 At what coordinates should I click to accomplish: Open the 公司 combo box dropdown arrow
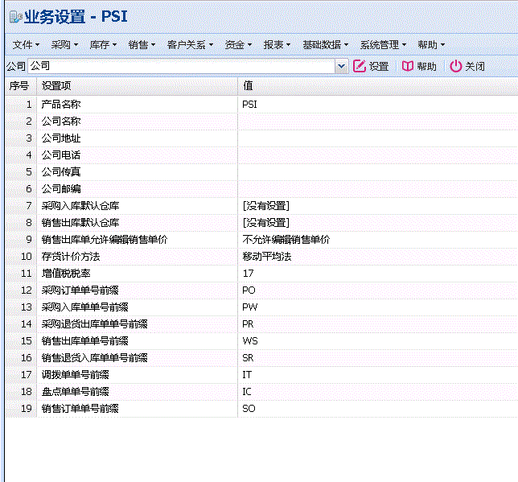click(x=342, y=66)
